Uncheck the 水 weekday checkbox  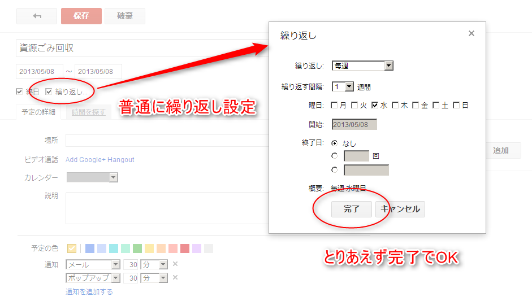(375, 105)
